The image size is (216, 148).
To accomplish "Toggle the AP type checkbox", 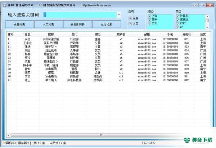I will click(x=177, y=27).
